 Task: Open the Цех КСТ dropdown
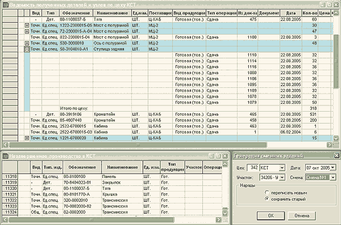coord(282,168)
